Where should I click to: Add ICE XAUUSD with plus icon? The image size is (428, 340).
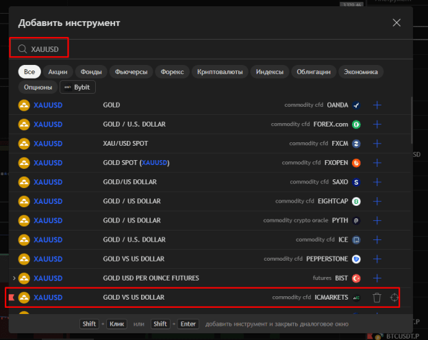(x=377, y=239)
